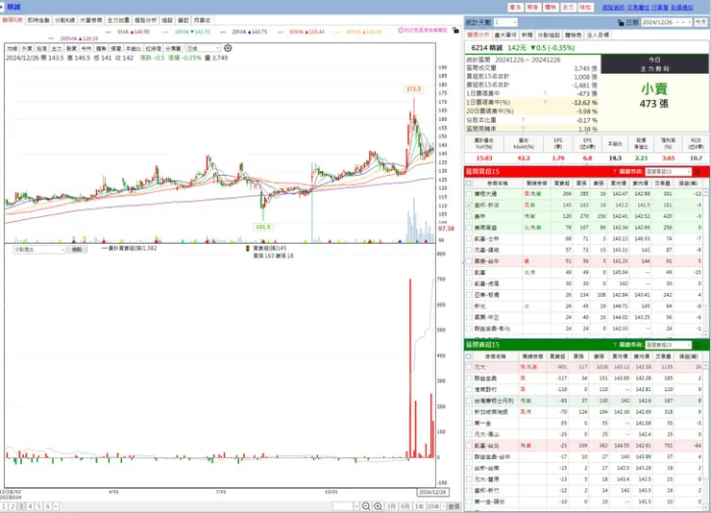Tick the checkbox for 元大 seller row
The image size is (711, 513).
pos(469,367)
